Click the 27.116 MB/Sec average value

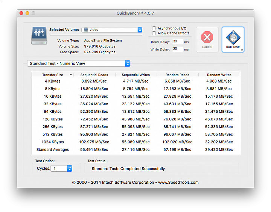coord(136,150)
